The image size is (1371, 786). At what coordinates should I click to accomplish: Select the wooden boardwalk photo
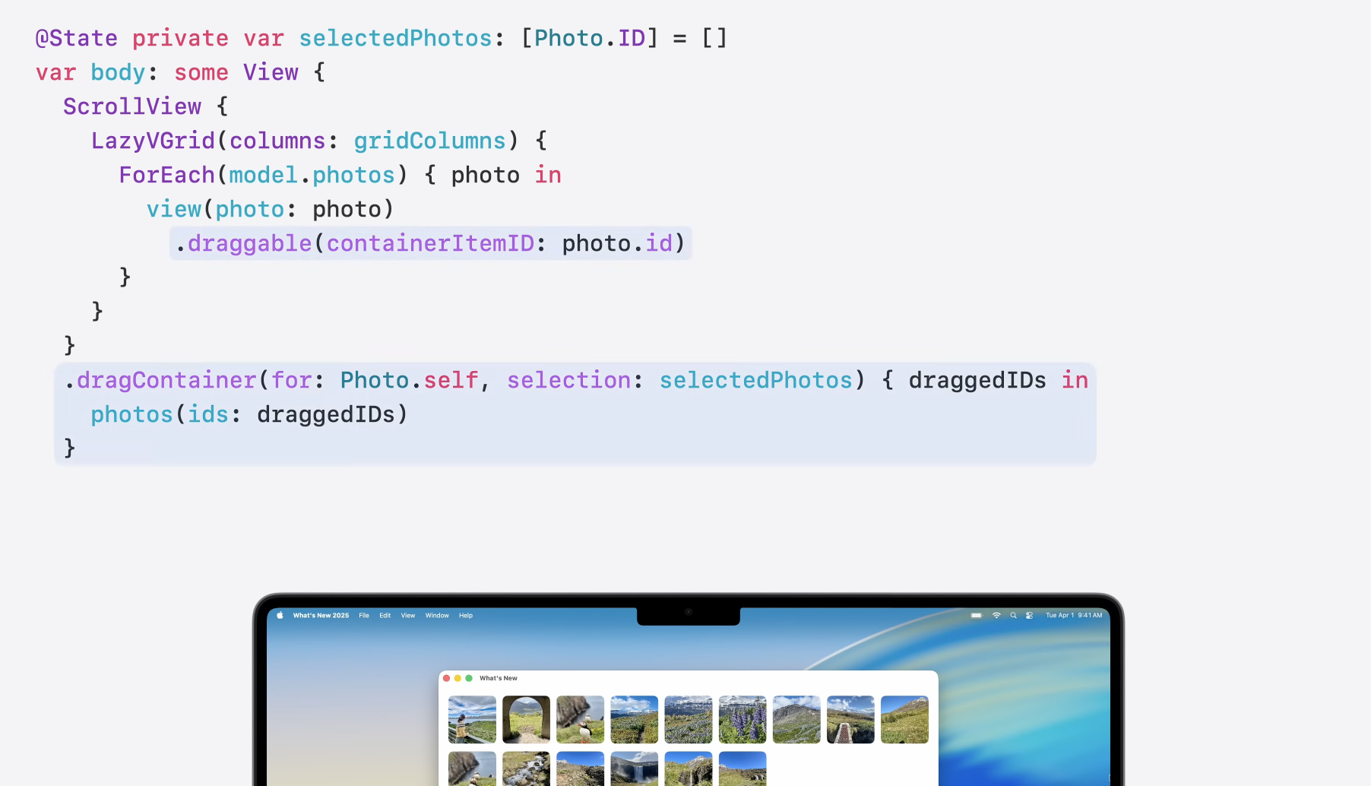point(850,719)
